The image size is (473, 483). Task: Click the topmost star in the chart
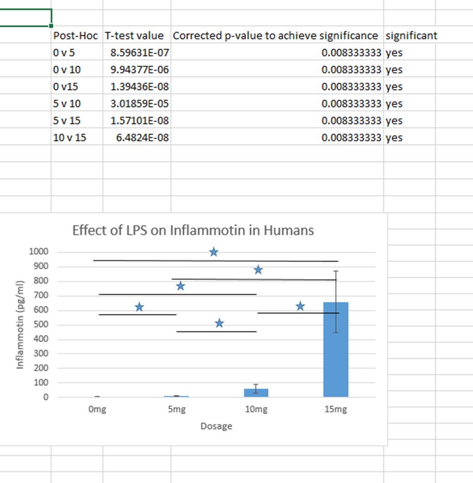[214, 252]
